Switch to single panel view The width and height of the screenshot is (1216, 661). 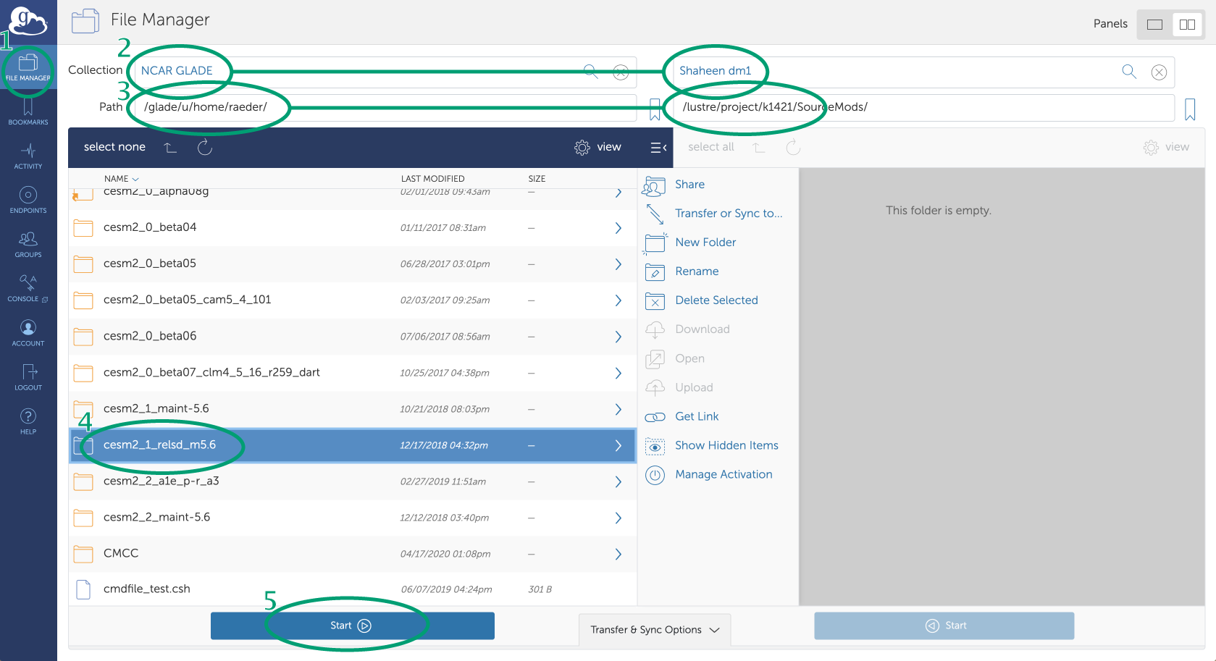pyautogui.click(x=1154, y=25)
